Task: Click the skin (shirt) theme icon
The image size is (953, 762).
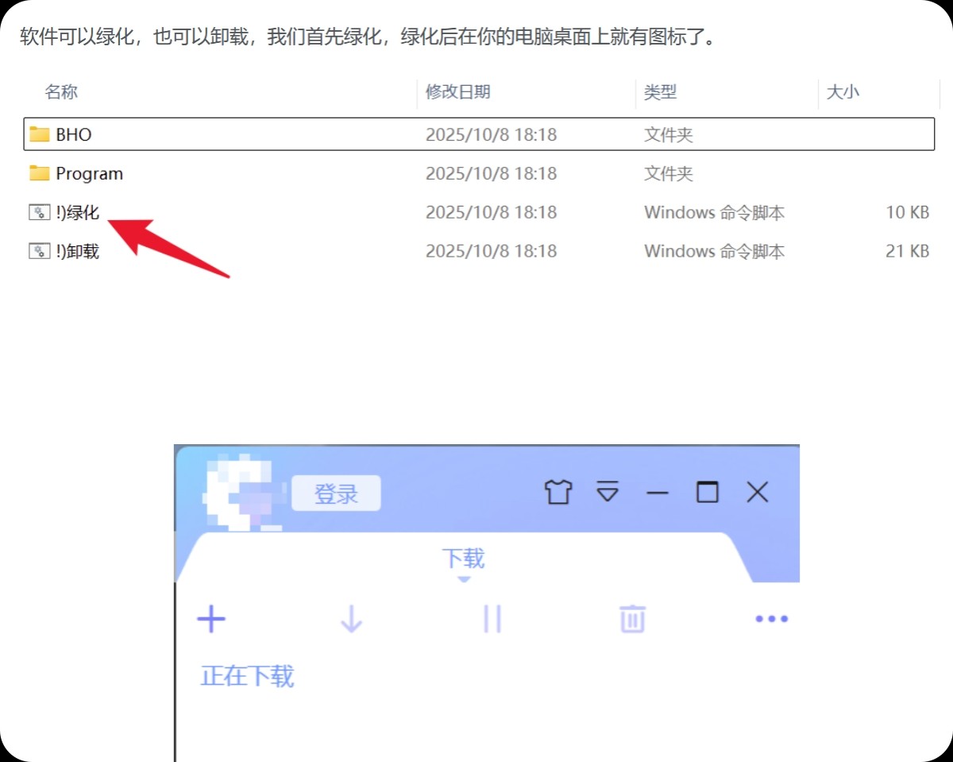Action: tap(558, 493)
